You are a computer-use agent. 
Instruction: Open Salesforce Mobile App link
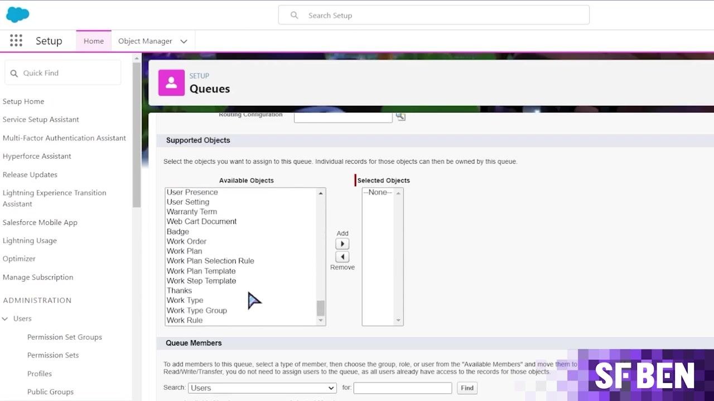pos(40,222)
